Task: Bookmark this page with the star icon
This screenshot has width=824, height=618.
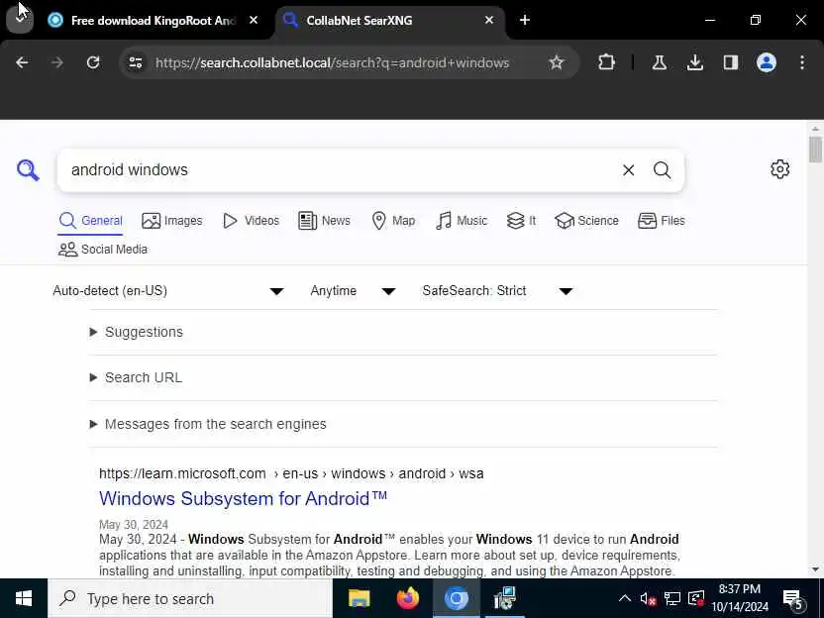Action: [556, 63]
